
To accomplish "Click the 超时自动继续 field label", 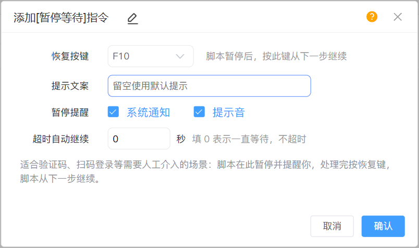I will click(x=60, y=139).
